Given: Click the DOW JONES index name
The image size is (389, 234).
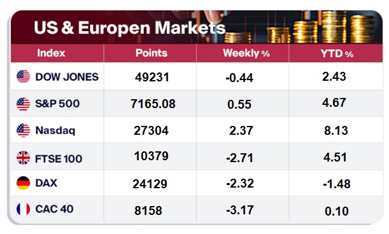Looking at the screenshot, I should (67, 77).
